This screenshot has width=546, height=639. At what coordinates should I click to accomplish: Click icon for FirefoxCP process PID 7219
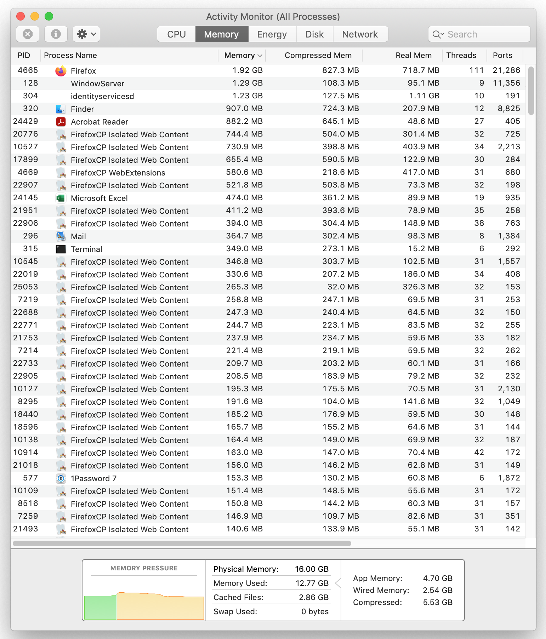point(61,300)
